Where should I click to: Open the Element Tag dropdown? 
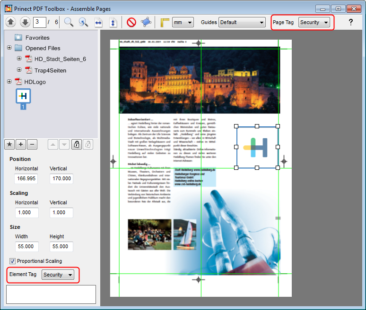coord(58,275)
